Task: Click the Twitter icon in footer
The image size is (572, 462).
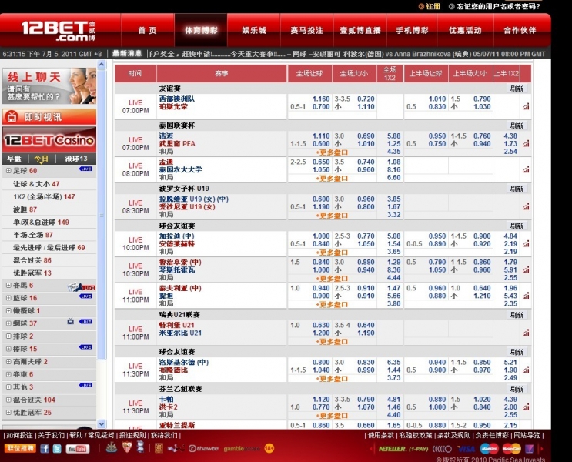Action: [x=57, y=448]
